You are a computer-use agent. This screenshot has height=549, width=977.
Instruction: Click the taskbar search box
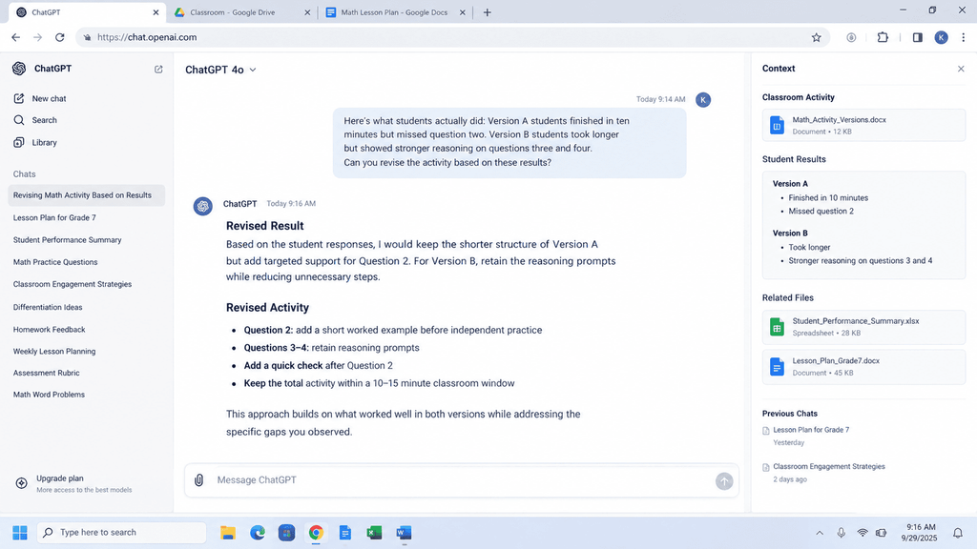point(122,533)
